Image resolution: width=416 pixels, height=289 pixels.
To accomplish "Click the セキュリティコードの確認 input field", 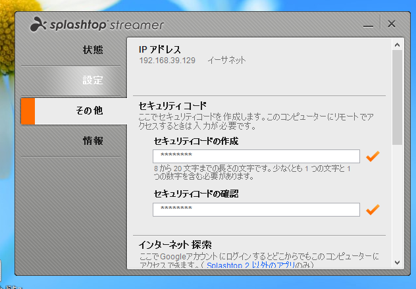I will 256,209.
